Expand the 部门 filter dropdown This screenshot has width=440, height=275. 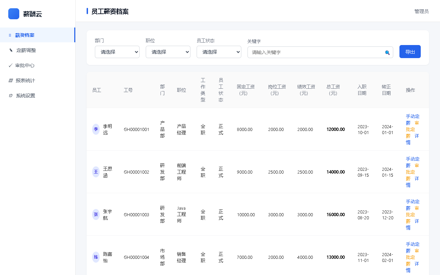pyautogui.click(x=117, y=52)
